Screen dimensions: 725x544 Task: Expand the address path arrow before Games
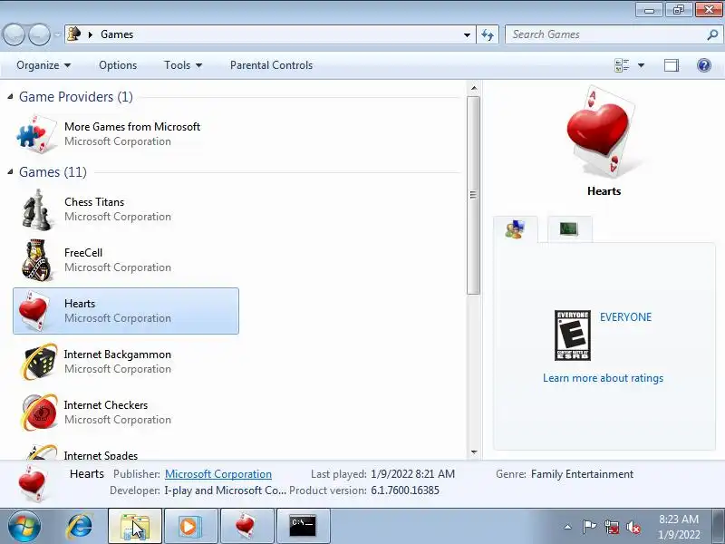coord(91,34)
